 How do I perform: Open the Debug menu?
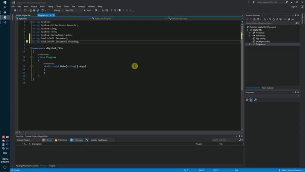click(x=51, y=6)
